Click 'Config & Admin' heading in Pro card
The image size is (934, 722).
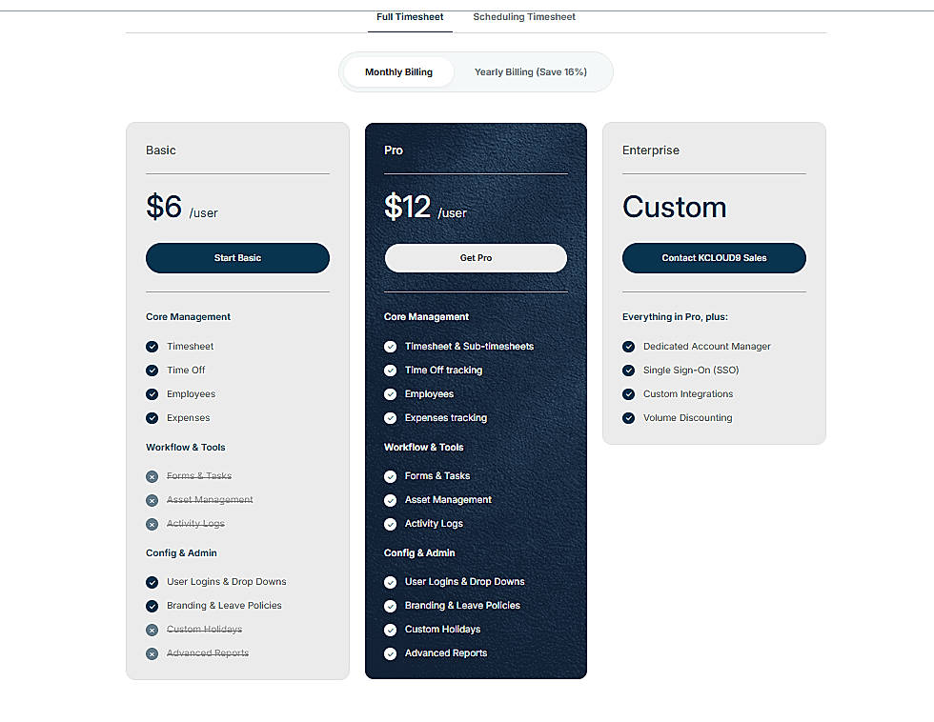coord(419,553)
